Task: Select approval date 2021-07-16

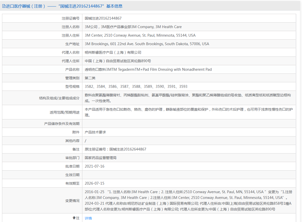Action: pos(94,166)
